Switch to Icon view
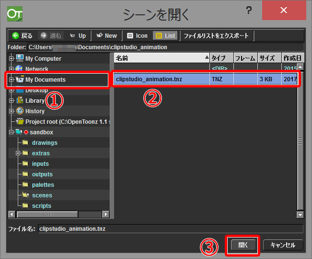Image resolution: width=312 pixels, height=259 pixels. 137,36
